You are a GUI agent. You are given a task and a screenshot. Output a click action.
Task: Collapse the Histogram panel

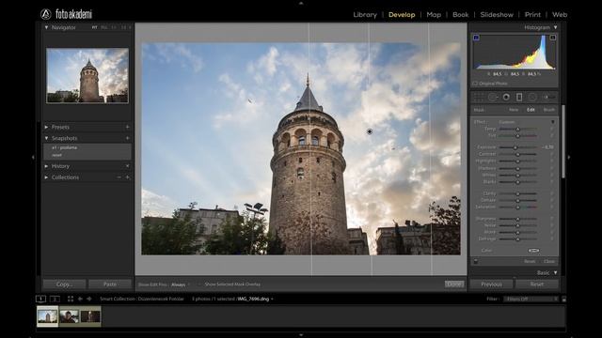tap(555, 27)
